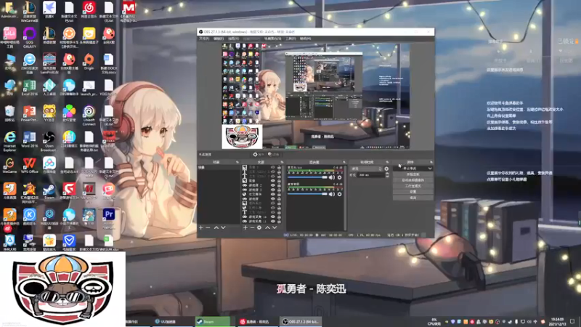Open source properties gear in the sources toolbar

259,227
